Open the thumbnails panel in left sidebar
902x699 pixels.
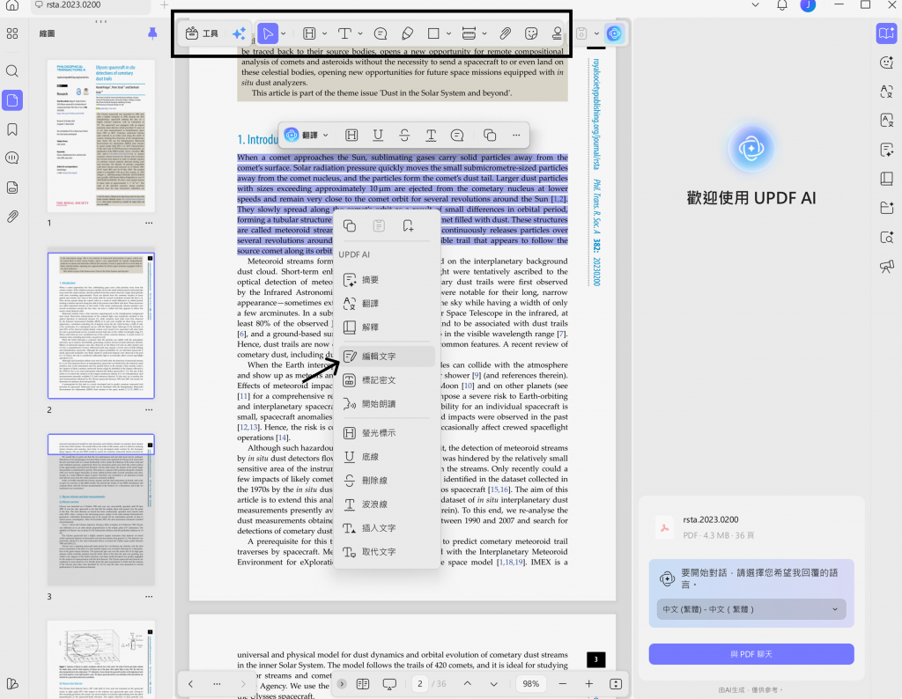(12, 100)
